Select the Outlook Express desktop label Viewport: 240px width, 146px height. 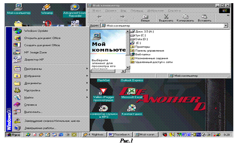132,80
